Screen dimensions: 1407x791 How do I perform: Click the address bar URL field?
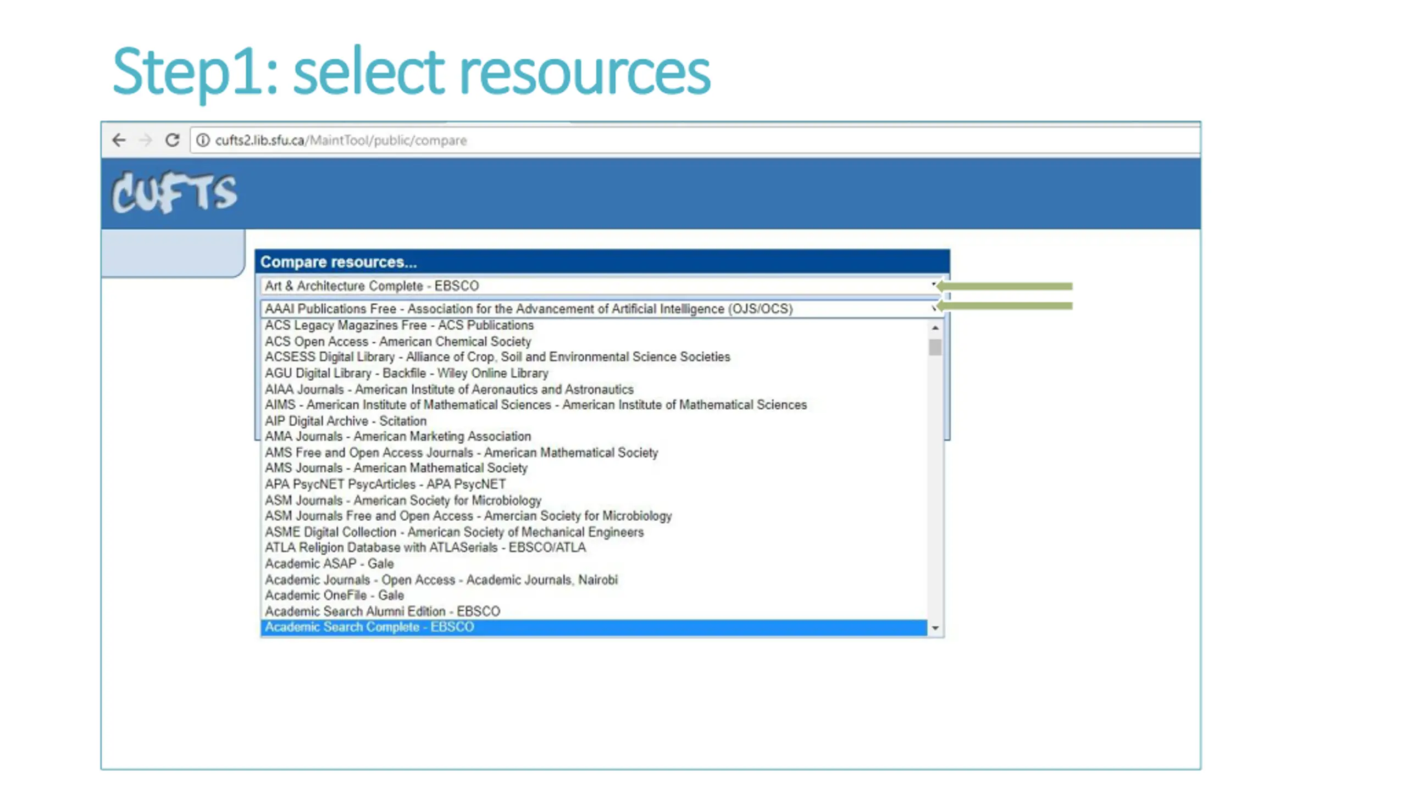pyautogui.click(x=695, y=140)
